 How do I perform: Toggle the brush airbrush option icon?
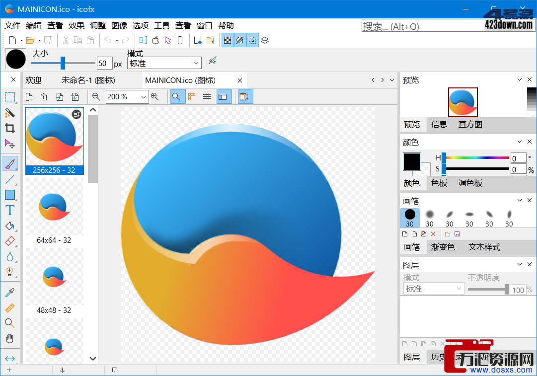pos(213,61)
